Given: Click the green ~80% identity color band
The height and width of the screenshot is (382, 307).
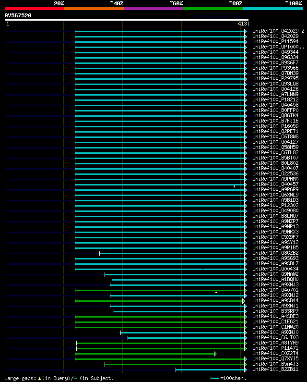Looking at the screenshot, I should pyautogui.click(x=213, y=9).
